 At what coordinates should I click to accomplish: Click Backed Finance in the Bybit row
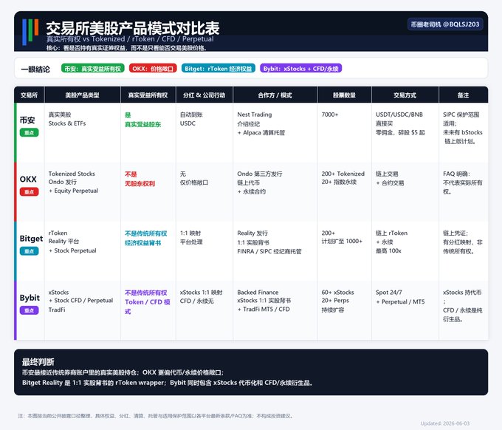click(258, 293)
